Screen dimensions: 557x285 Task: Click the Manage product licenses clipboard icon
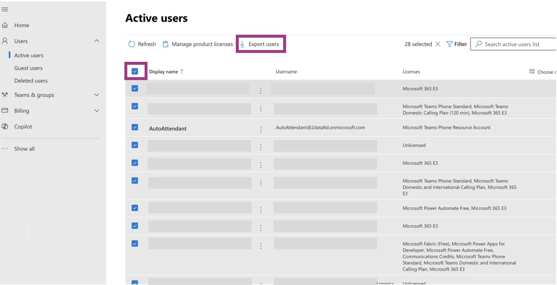pos(165,44)
